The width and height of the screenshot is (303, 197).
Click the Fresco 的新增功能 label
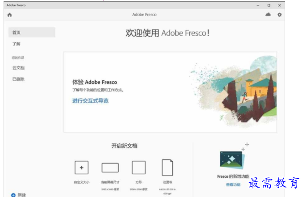click(233, 176)
